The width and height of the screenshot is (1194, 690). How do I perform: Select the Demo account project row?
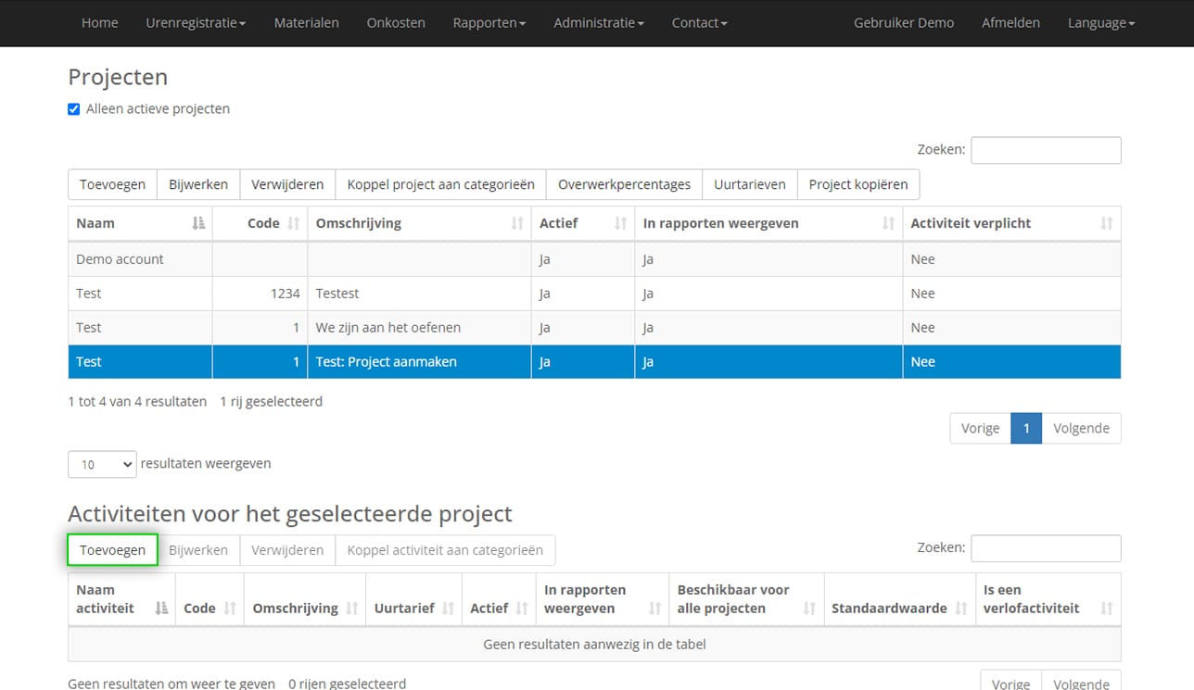tap(139, 259)
